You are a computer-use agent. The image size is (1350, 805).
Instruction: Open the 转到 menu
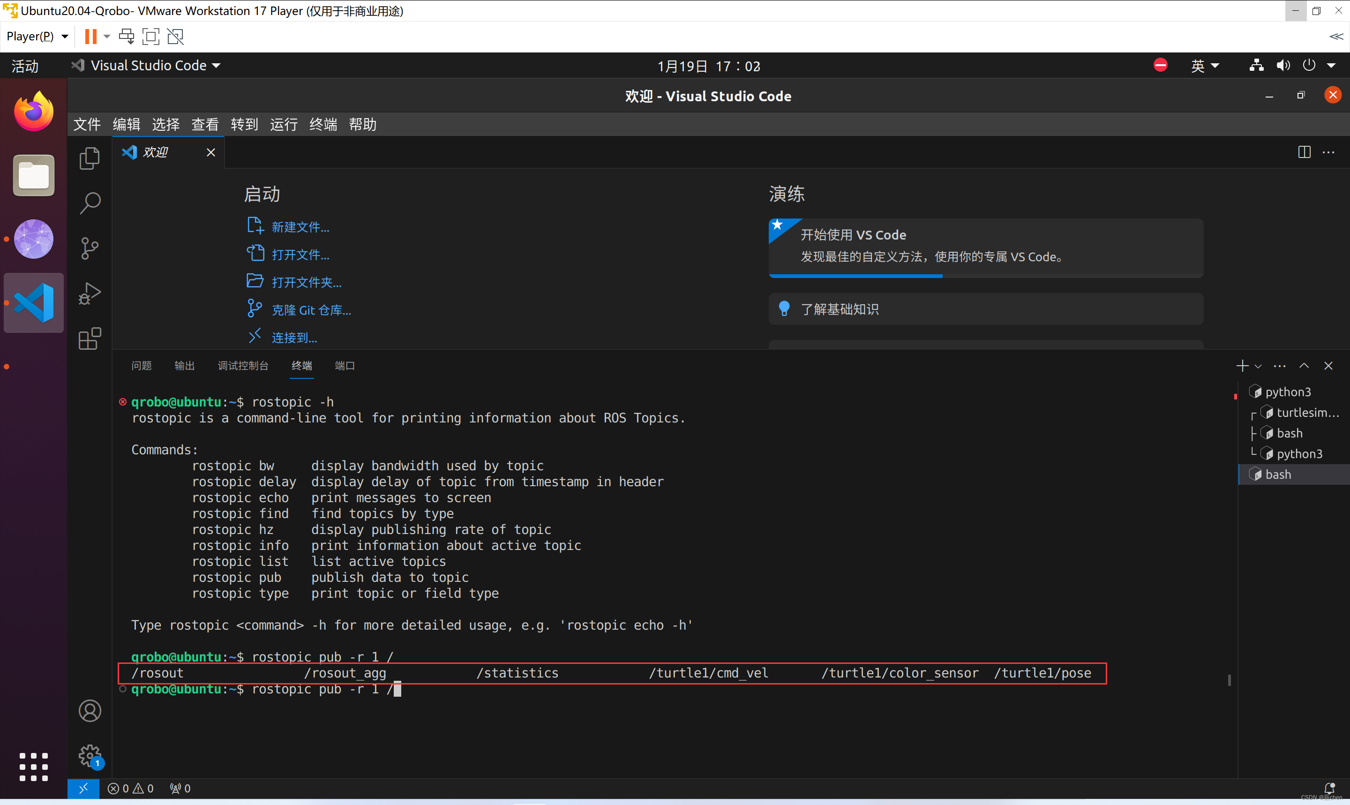(x=245, y=124)
